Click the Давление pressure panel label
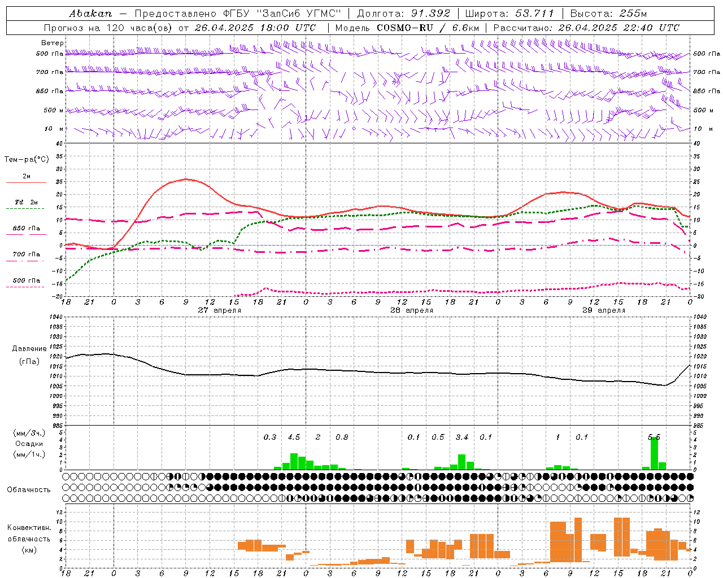723x578 pixels. [29, 349]
